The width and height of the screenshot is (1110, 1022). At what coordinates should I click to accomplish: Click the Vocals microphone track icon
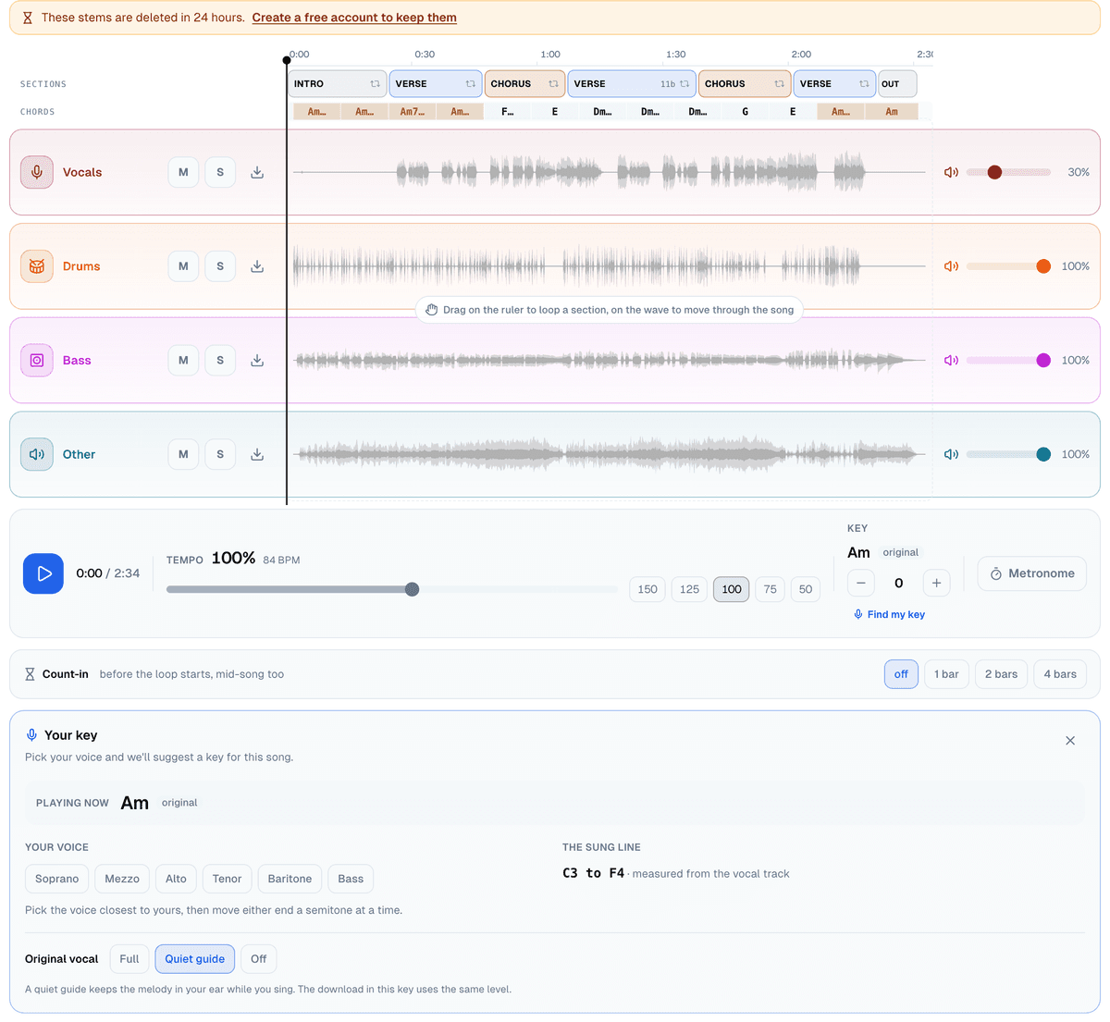pos(37,172)
